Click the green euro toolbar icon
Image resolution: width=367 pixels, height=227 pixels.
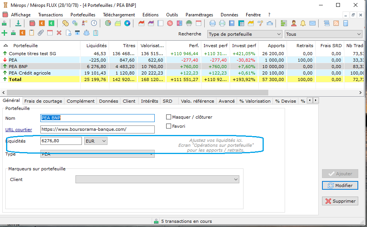point(51,23)
